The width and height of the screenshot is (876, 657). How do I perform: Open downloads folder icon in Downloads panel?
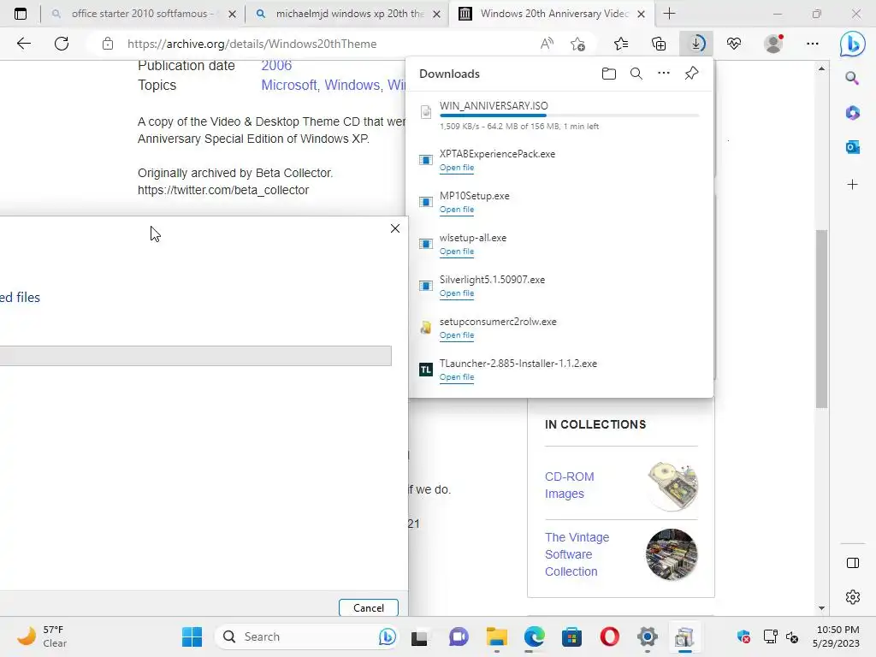(609, 74)
